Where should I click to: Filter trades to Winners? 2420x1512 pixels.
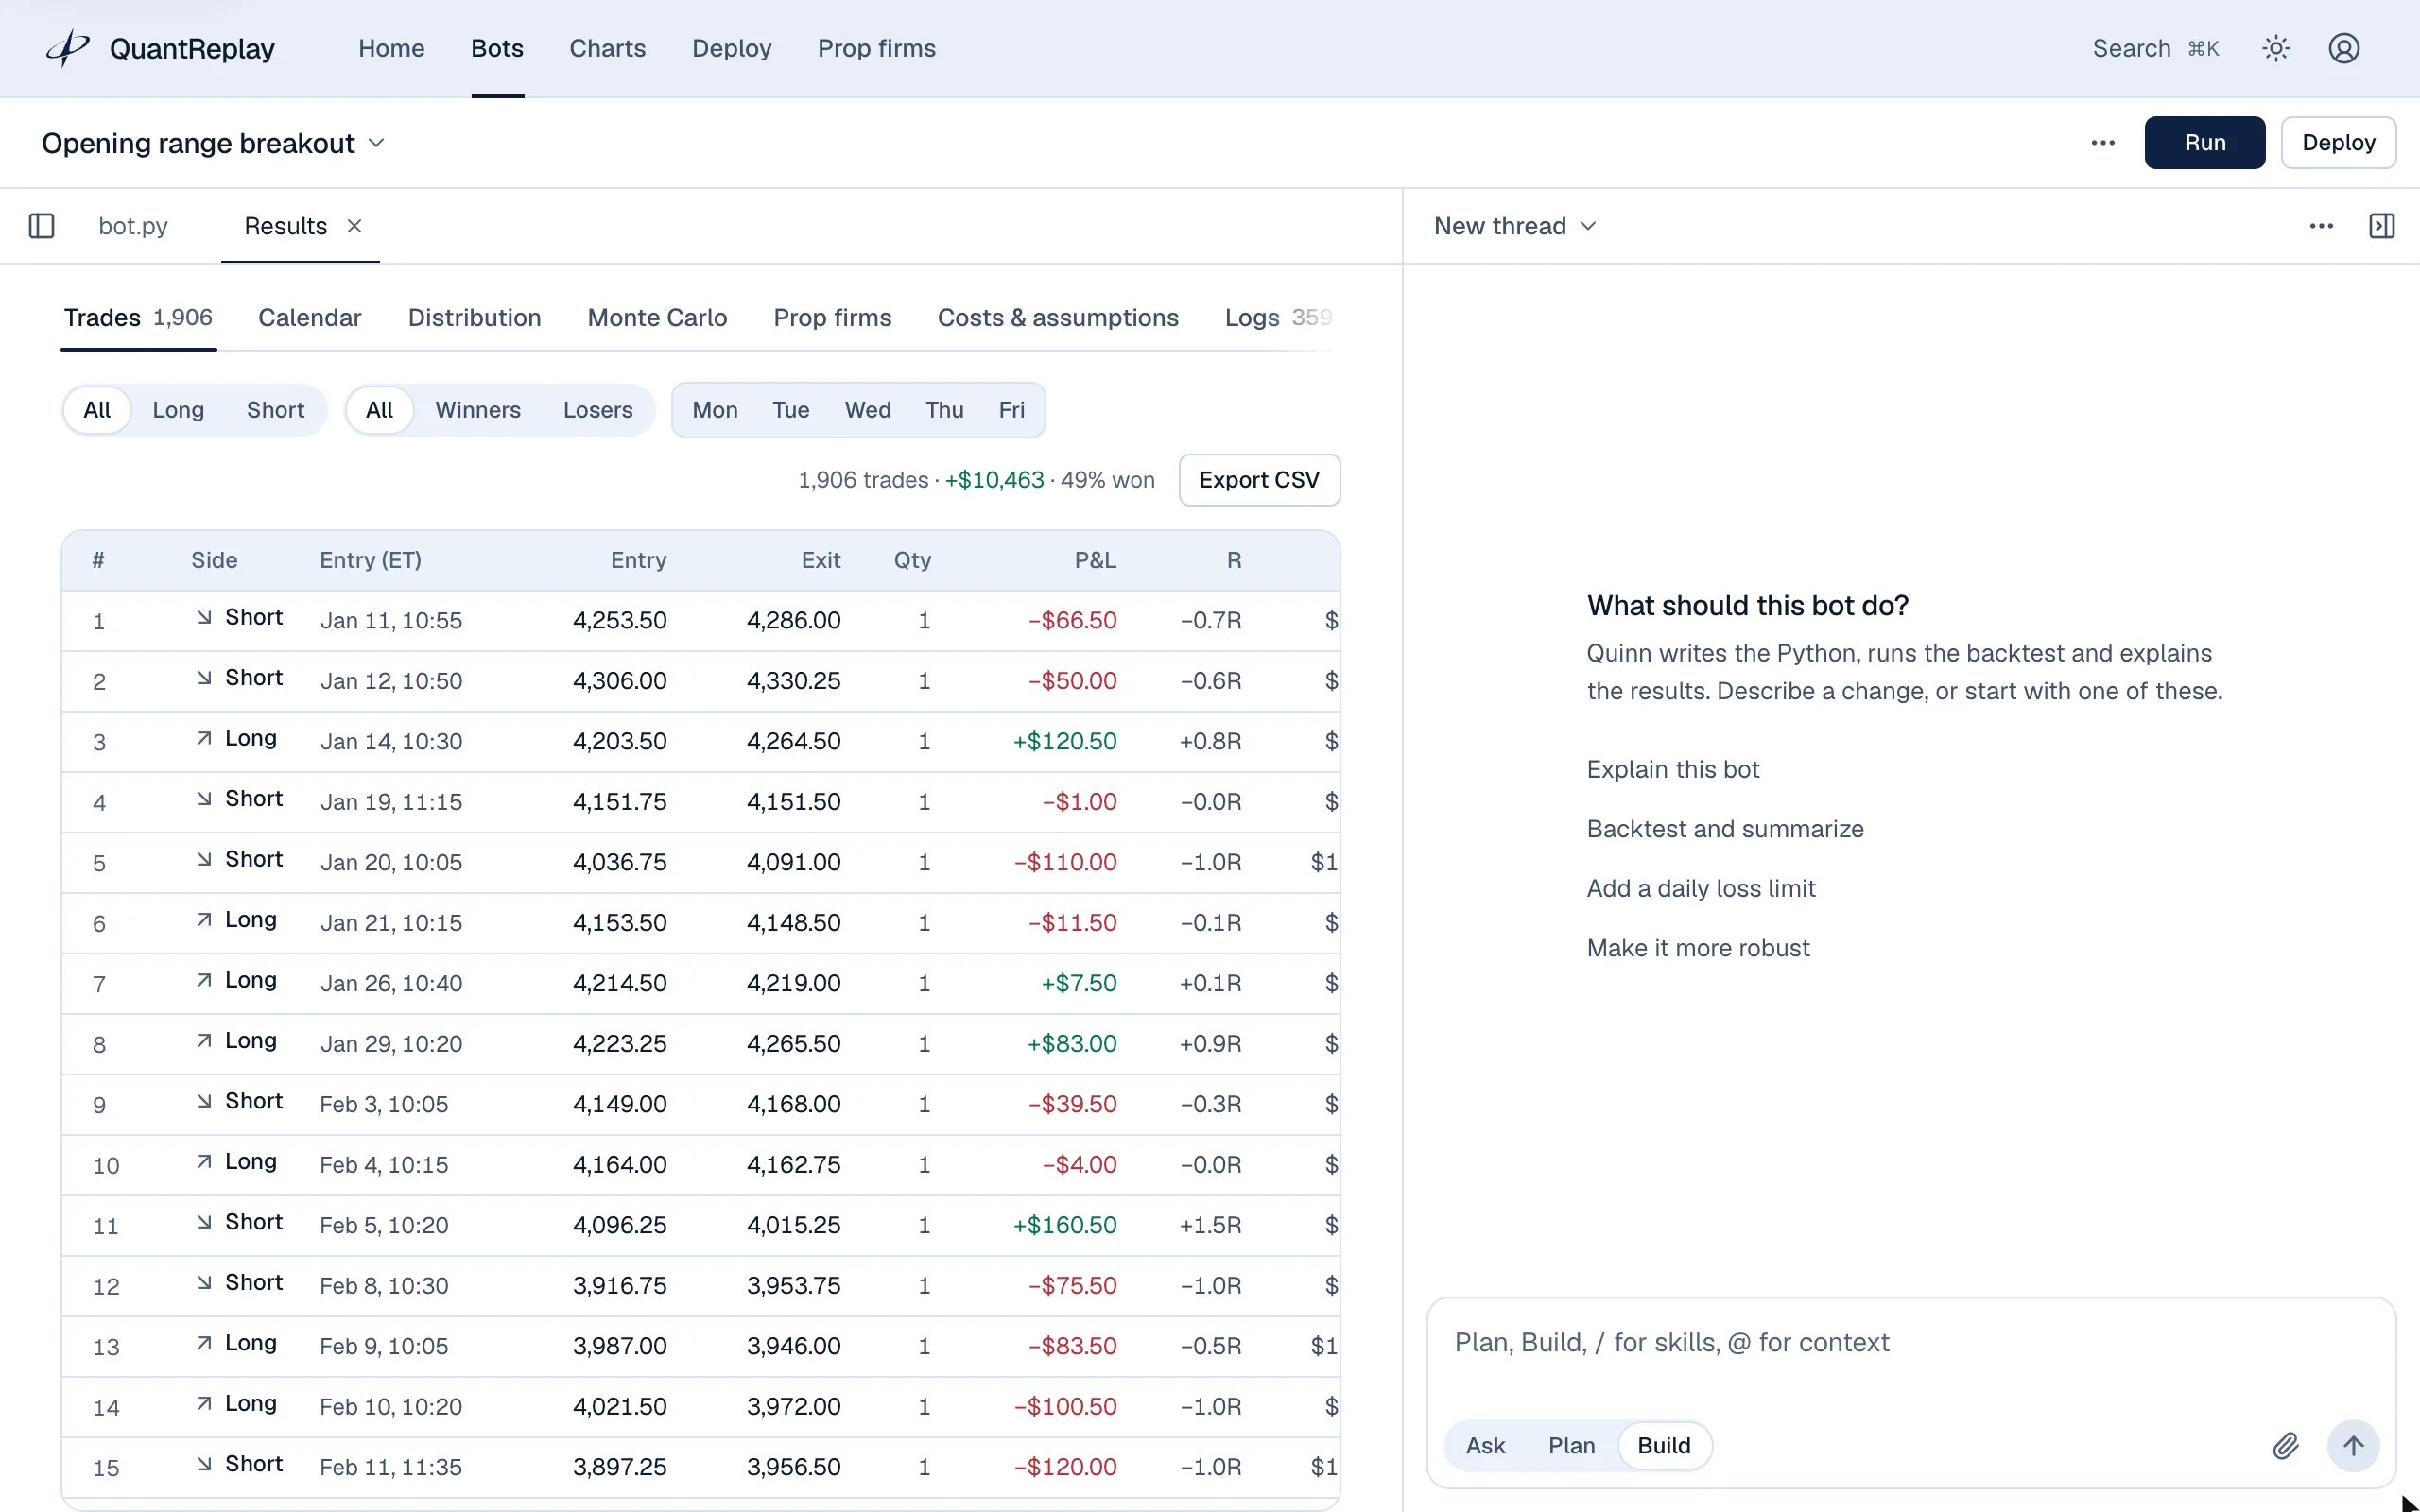point(478,410)
